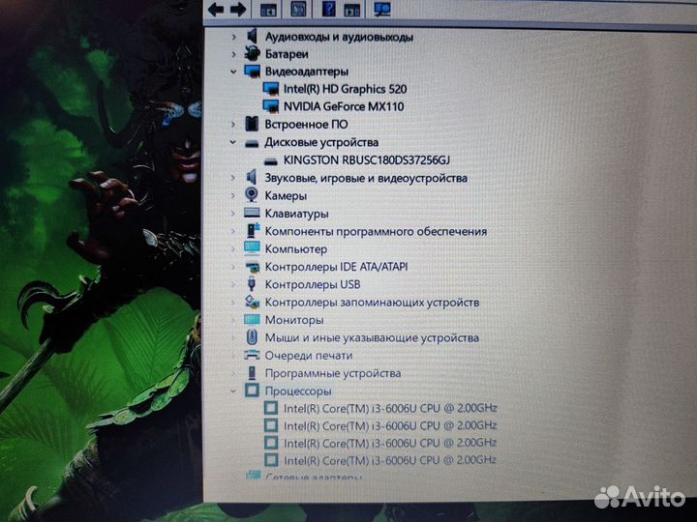
Task: Select NVIDIA GeForce MX110 device
Action: coord(344,106)
